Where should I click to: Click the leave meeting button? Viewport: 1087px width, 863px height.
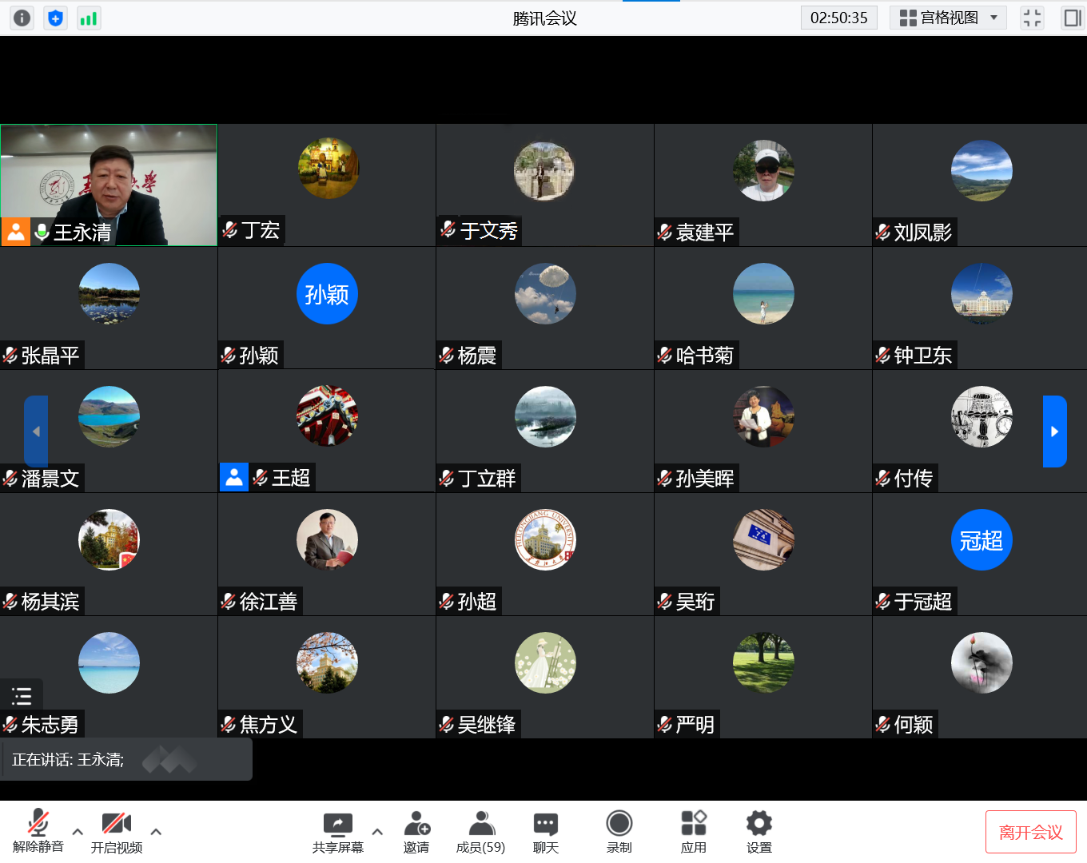click(x=1030, y=833)
